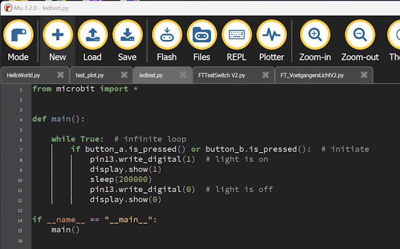Screen dimensions: 400x249
Task: Switch to test_plot.py tab
Action: click(90, 75)
